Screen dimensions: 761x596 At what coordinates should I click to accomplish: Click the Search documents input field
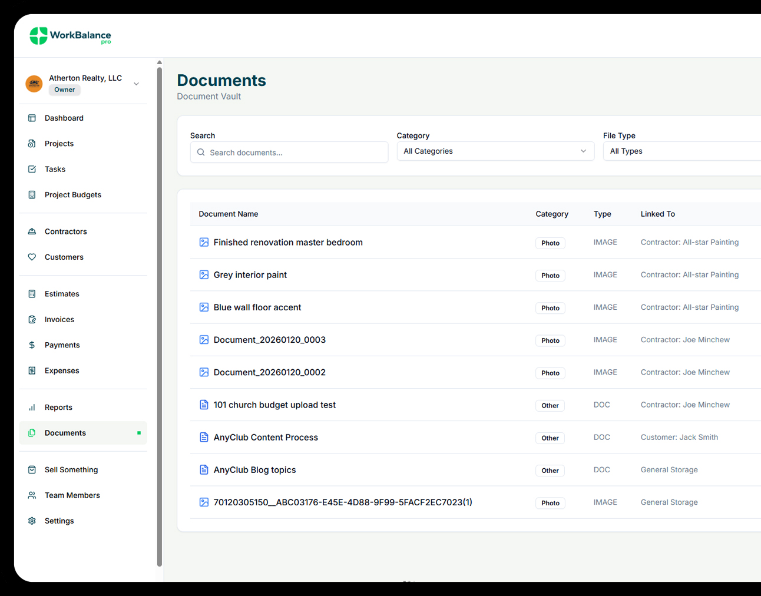point(295,153)
